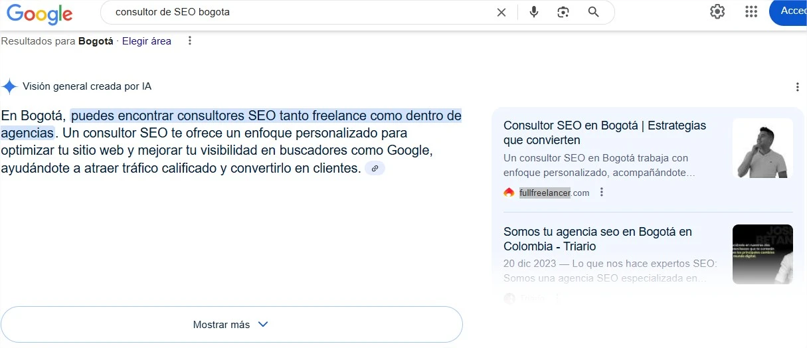Open the Google apps grid icon
Image resolution: width=807 pixels, height=348 pixels.
coord(752,11)
